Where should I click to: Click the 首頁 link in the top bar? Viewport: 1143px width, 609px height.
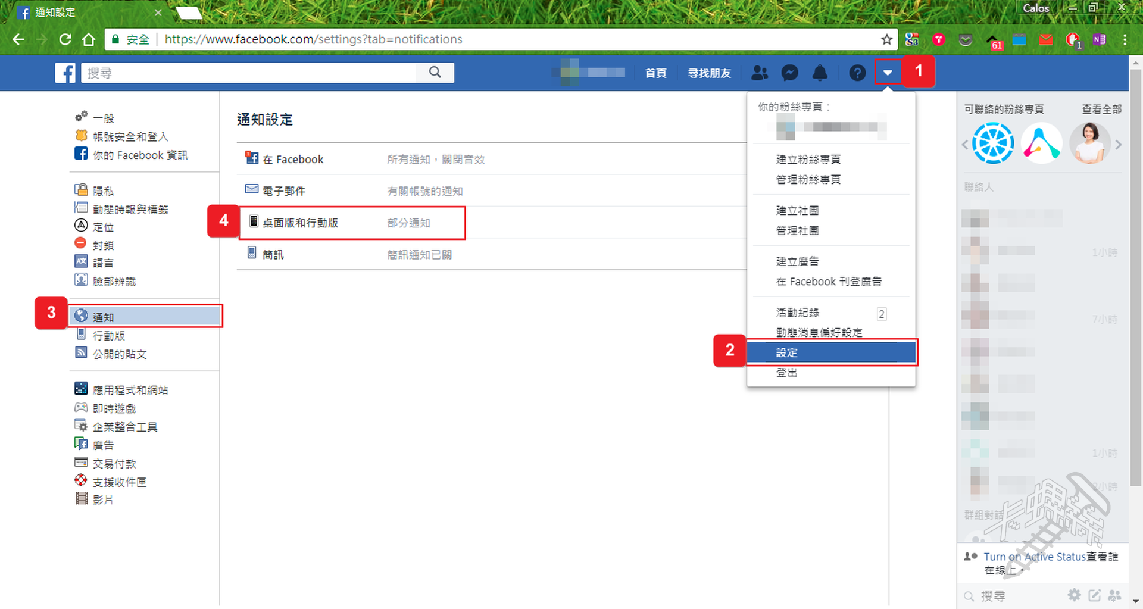click(x=655, y=73)
